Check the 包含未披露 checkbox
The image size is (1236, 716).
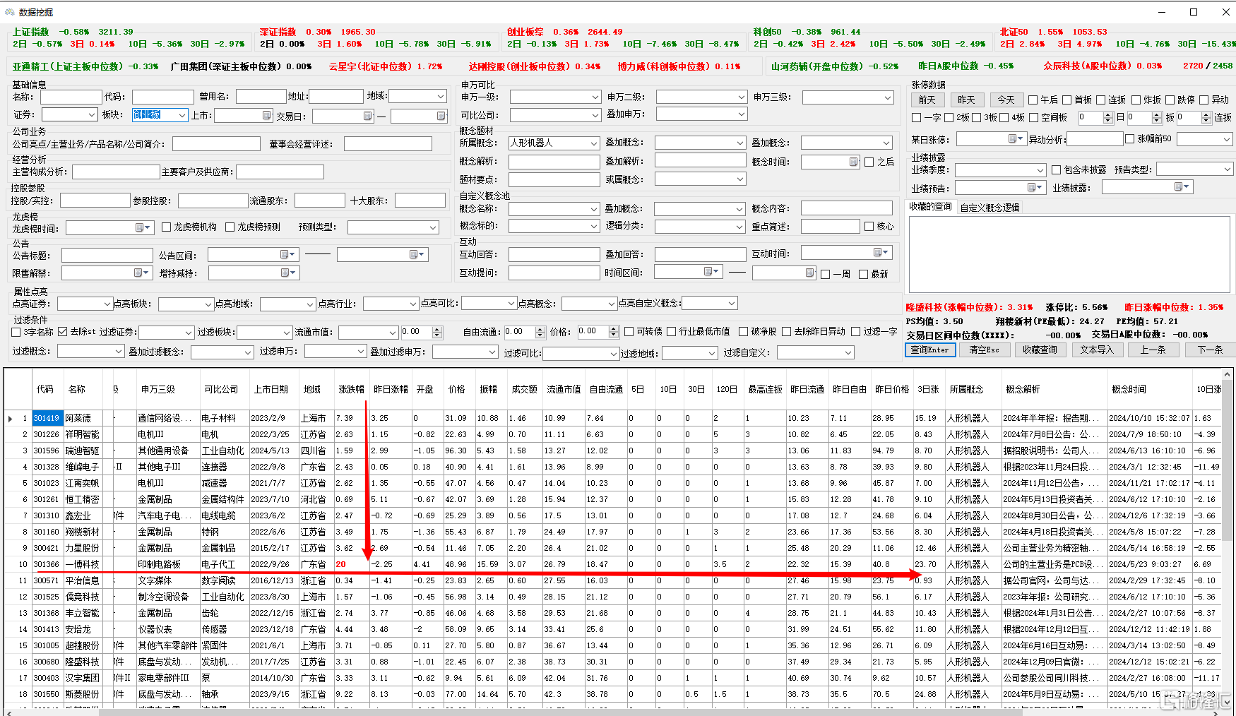[x=1057, y=170]
